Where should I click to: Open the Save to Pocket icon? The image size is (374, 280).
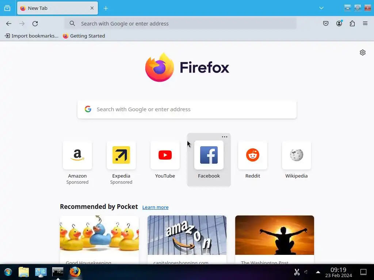coord(325,23)
